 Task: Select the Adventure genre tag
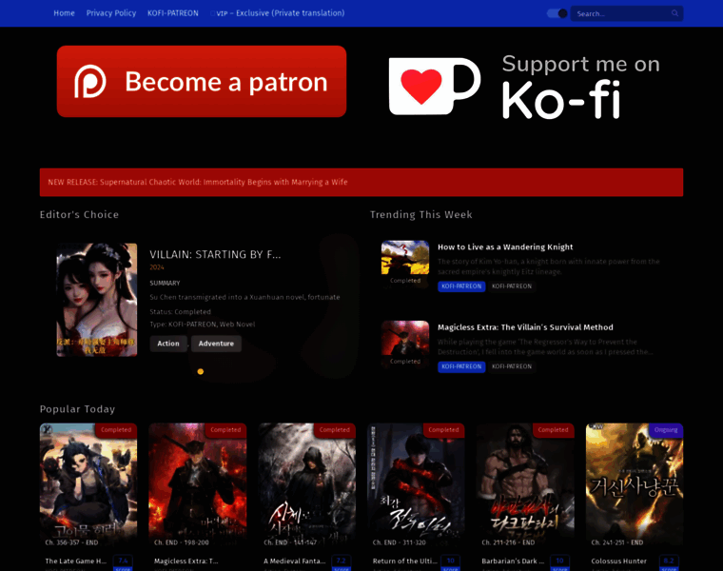216,344
